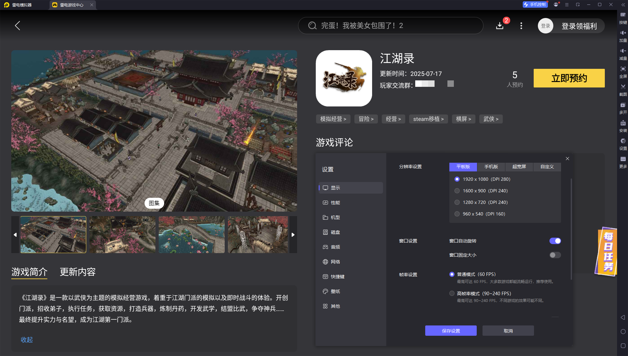Screen dimensions: 628x356
Task: Show next screenshots with right arrow
Action: click(x=293, y=235)
